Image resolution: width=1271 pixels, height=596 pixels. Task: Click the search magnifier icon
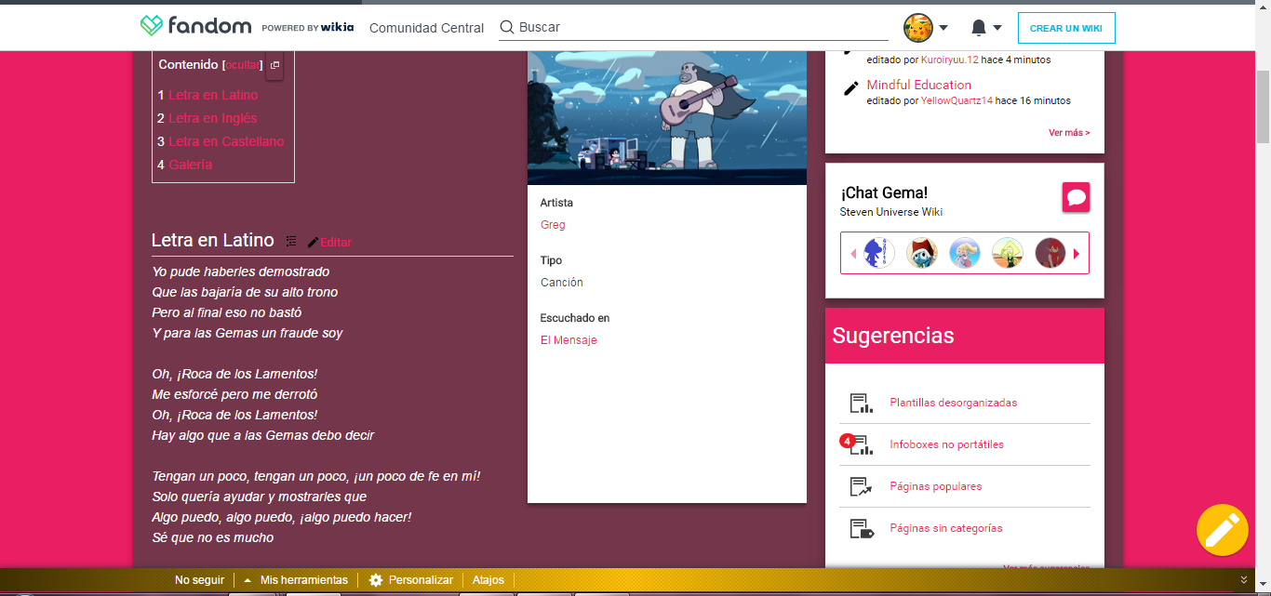(x=507, y=27)
